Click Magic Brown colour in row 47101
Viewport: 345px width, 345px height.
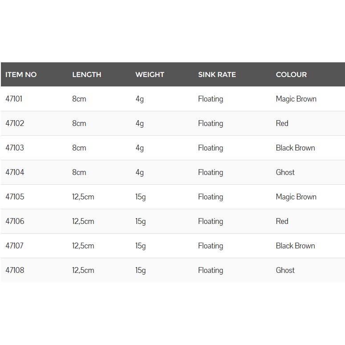(x=296, y=99)
